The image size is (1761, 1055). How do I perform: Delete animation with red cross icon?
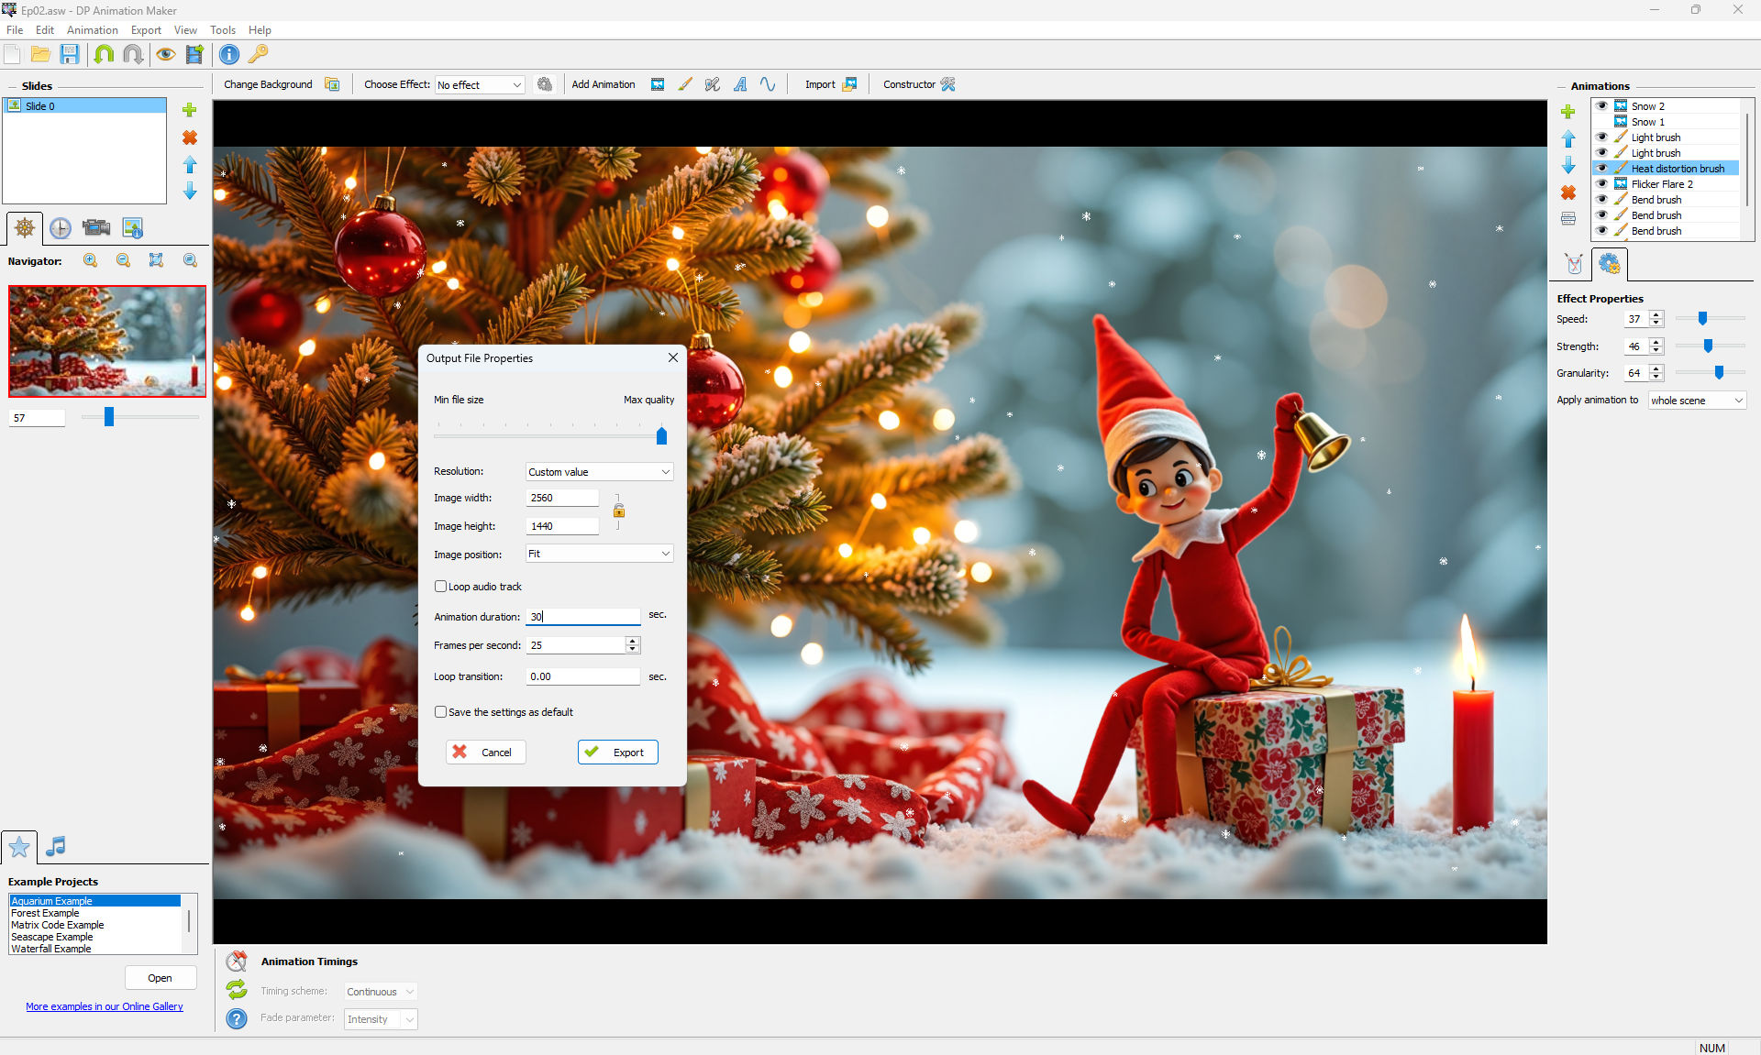[x=1568, y=192]
